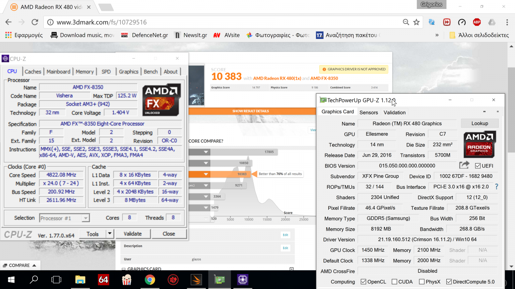Image resolution: width=515 pixels, height=289 pixels.
Task: Click the Bus Interface question mark in GPU-Z
Action: click(497, 187)
